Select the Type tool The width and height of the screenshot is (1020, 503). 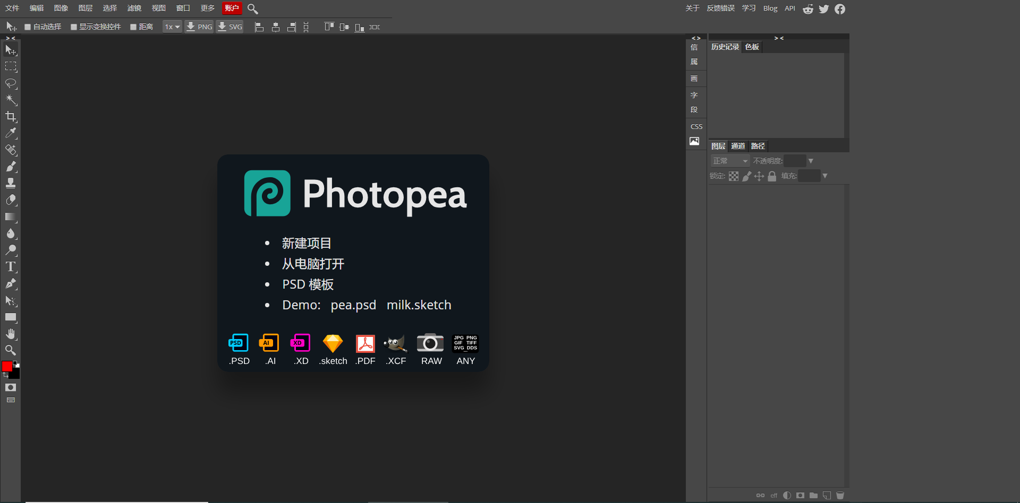click(11, 267)
